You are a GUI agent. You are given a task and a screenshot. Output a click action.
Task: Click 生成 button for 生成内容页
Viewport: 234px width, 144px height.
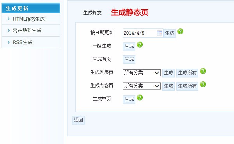[168, 86]
